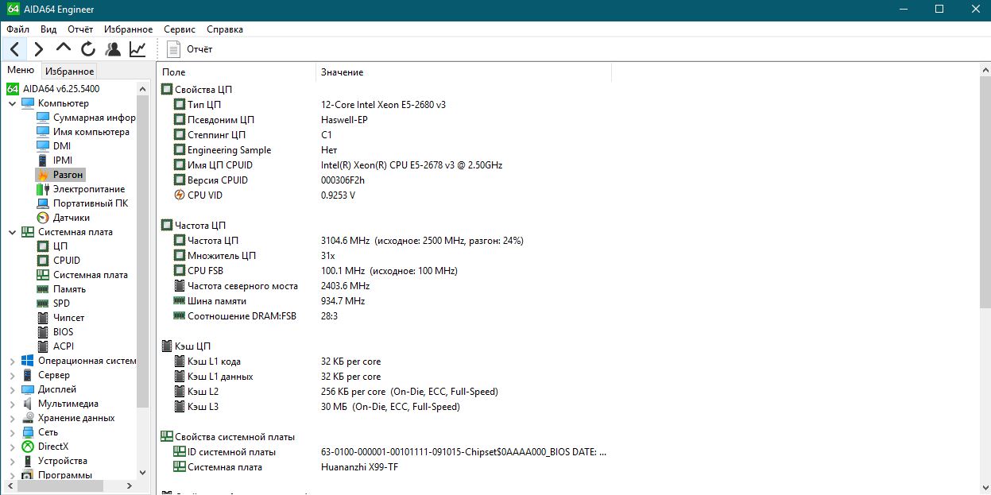Click the Компьютер monitor icon
This screenshot has width=991, height=495.
(27, 103)
